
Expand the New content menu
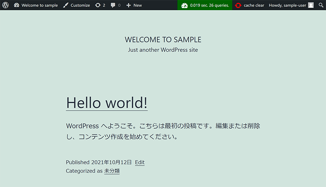click(137, 5)
